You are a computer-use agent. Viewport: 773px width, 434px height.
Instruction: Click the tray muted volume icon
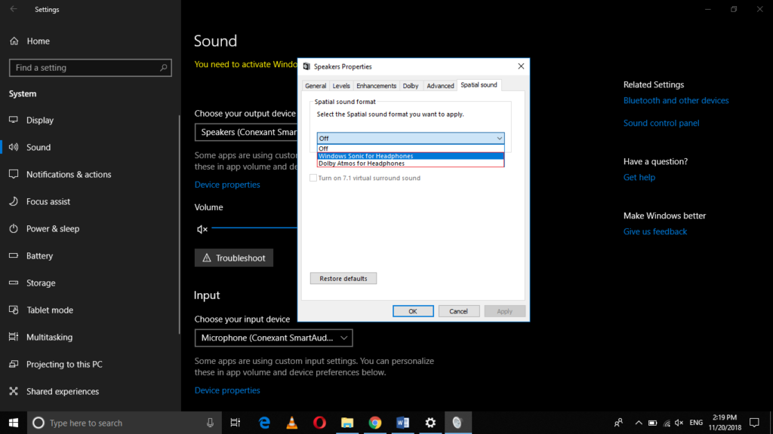pos(679,423)
